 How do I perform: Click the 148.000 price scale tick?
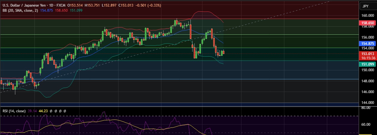(367, 81)
